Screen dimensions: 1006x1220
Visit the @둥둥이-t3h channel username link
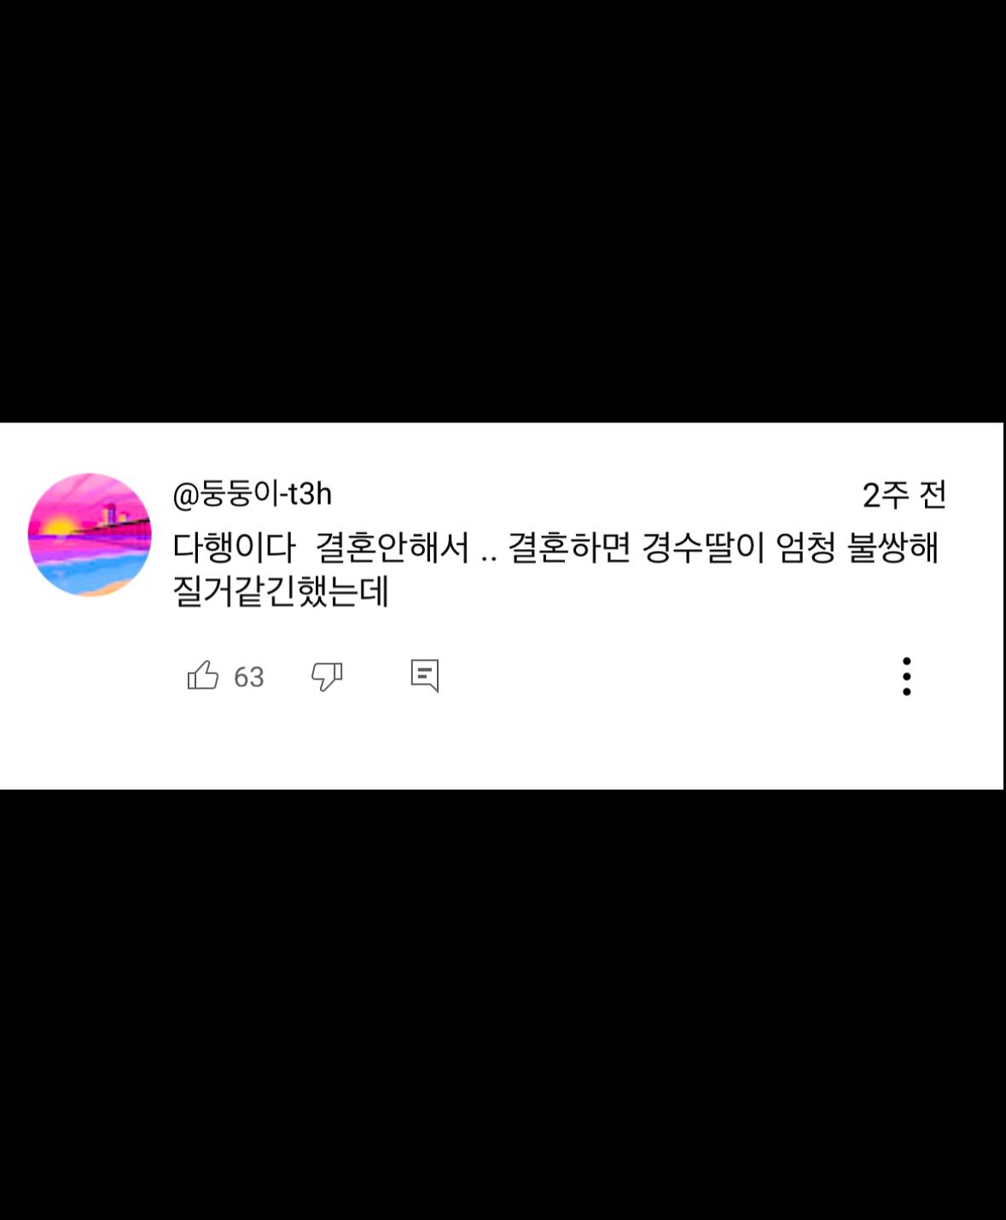[253, 493]
